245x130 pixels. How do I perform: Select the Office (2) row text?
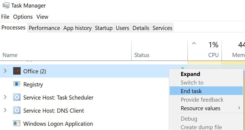pyautogui.click(x=35, y=71)
